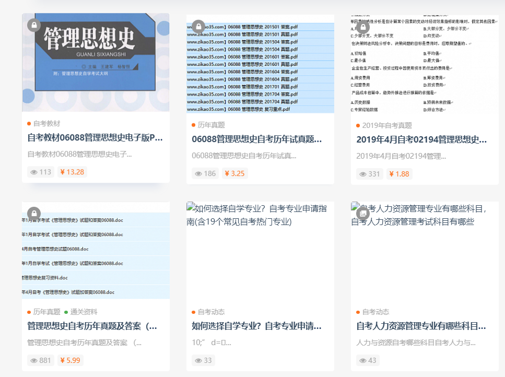Open the 2019 exam questions preview thumbnail
This screenshot has height=377, width=505.
(425, 64)
